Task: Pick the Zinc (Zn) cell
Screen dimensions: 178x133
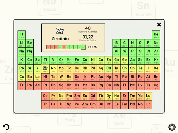Action: click(108, 60)
